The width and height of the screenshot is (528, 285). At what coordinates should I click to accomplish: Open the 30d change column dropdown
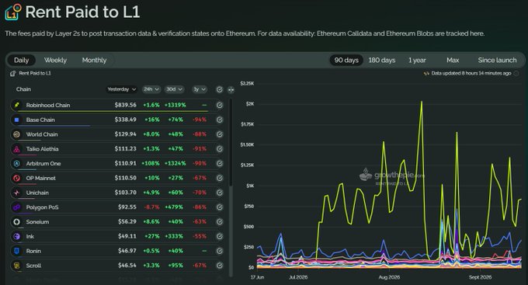click(175, 89)
